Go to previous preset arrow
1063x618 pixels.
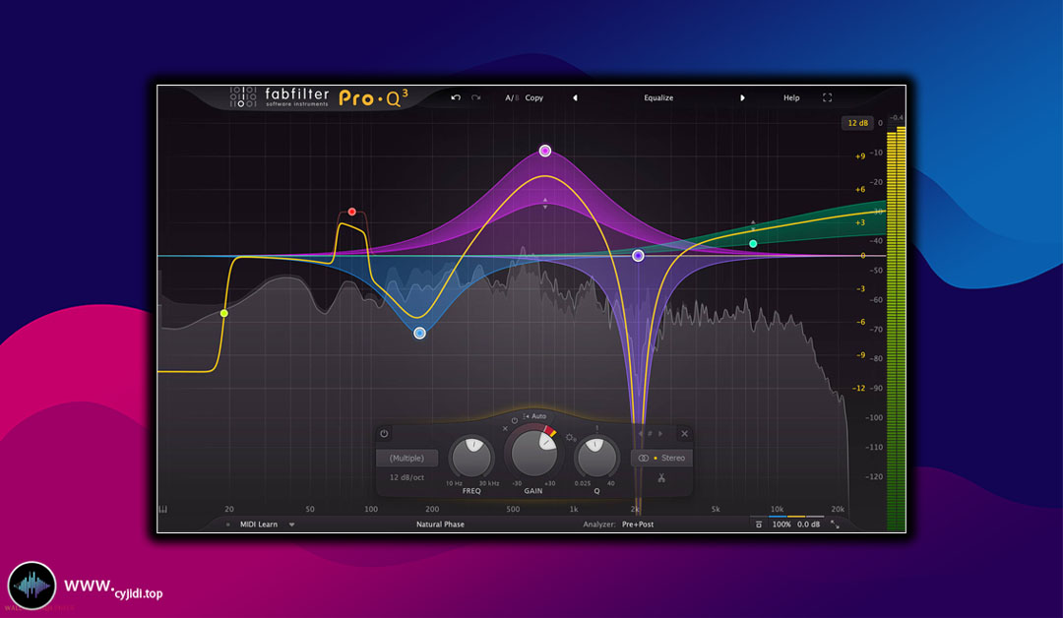tap(575, 97)
